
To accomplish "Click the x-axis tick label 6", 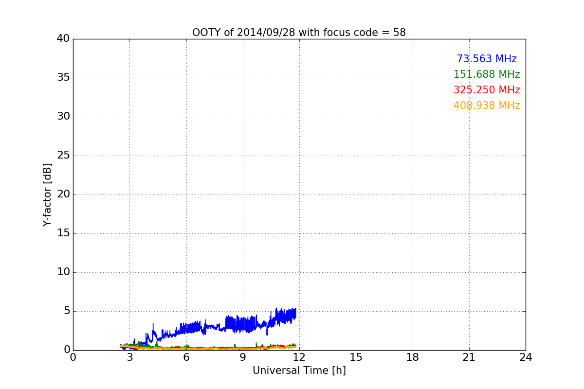I will pyautogui.click(x=186, y=357).
